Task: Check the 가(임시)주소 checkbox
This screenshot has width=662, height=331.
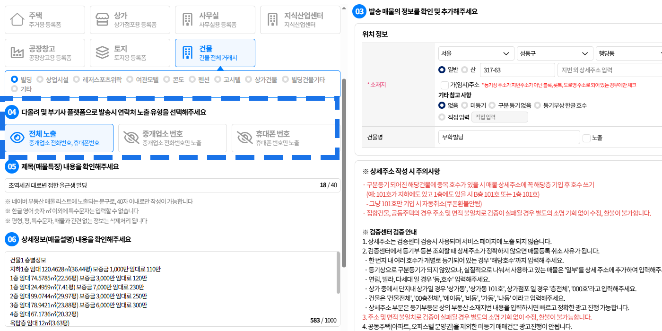Action: (444, 85)
